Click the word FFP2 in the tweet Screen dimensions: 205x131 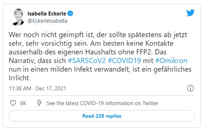pos(144,52)
